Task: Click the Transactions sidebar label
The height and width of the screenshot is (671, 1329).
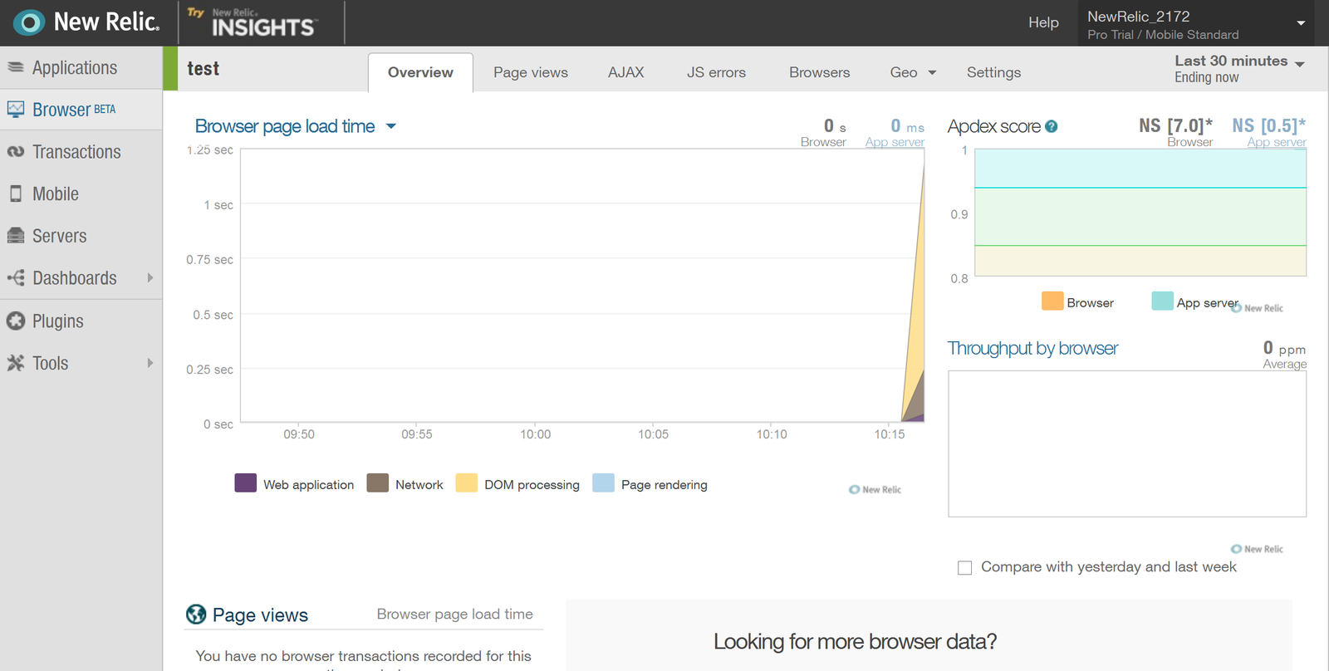Action: [x=76, y=152]
